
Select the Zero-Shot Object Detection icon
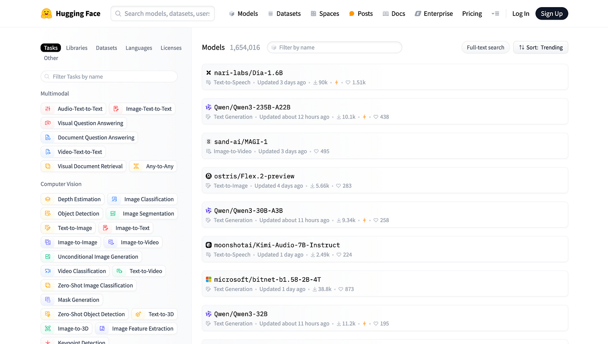pos(48,314)
